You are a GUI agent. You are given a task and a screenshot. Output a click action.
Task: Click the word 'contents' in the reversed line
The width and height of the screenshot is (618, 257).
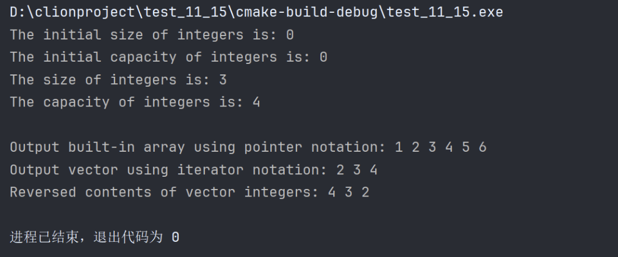point(118,192)
